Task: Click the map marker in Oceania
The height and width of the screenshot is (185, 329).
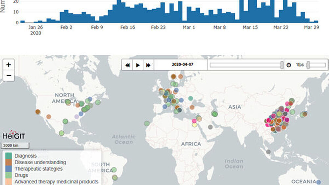Action: (x=318, y=182)
